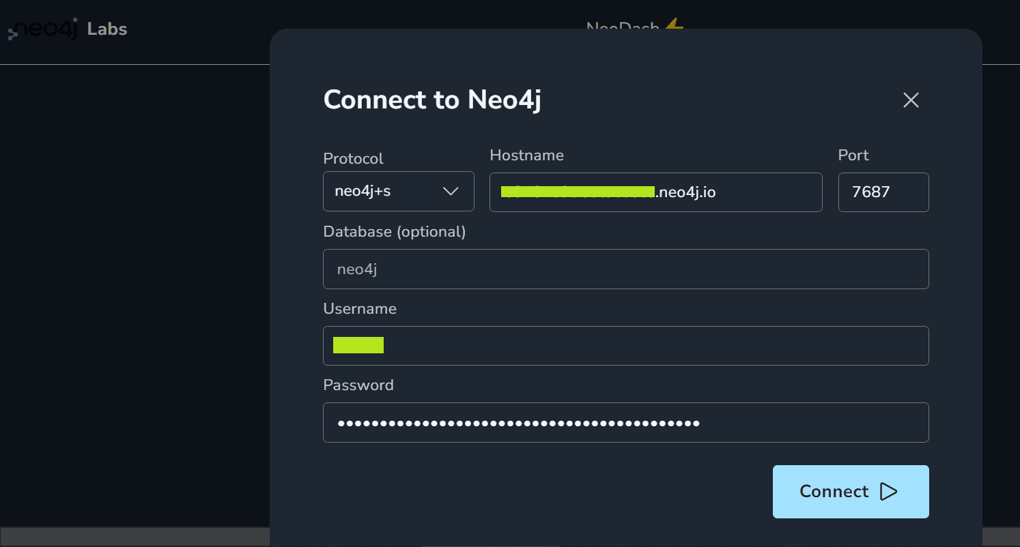Click the Database (optional) label
This screenshot has height=547, width=1020.
[x=394, y=231]
